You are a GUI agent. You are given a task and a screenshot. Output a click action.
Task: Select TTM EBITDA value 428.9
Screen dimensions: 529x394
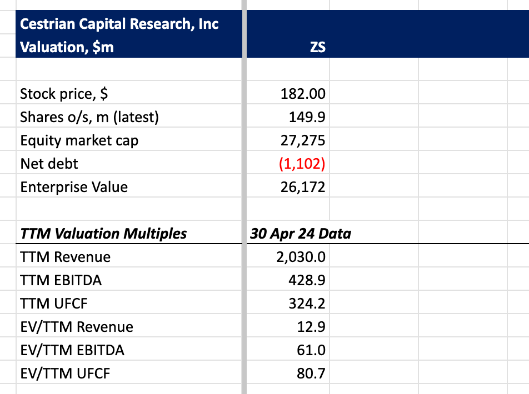click(x=307, y=280)
